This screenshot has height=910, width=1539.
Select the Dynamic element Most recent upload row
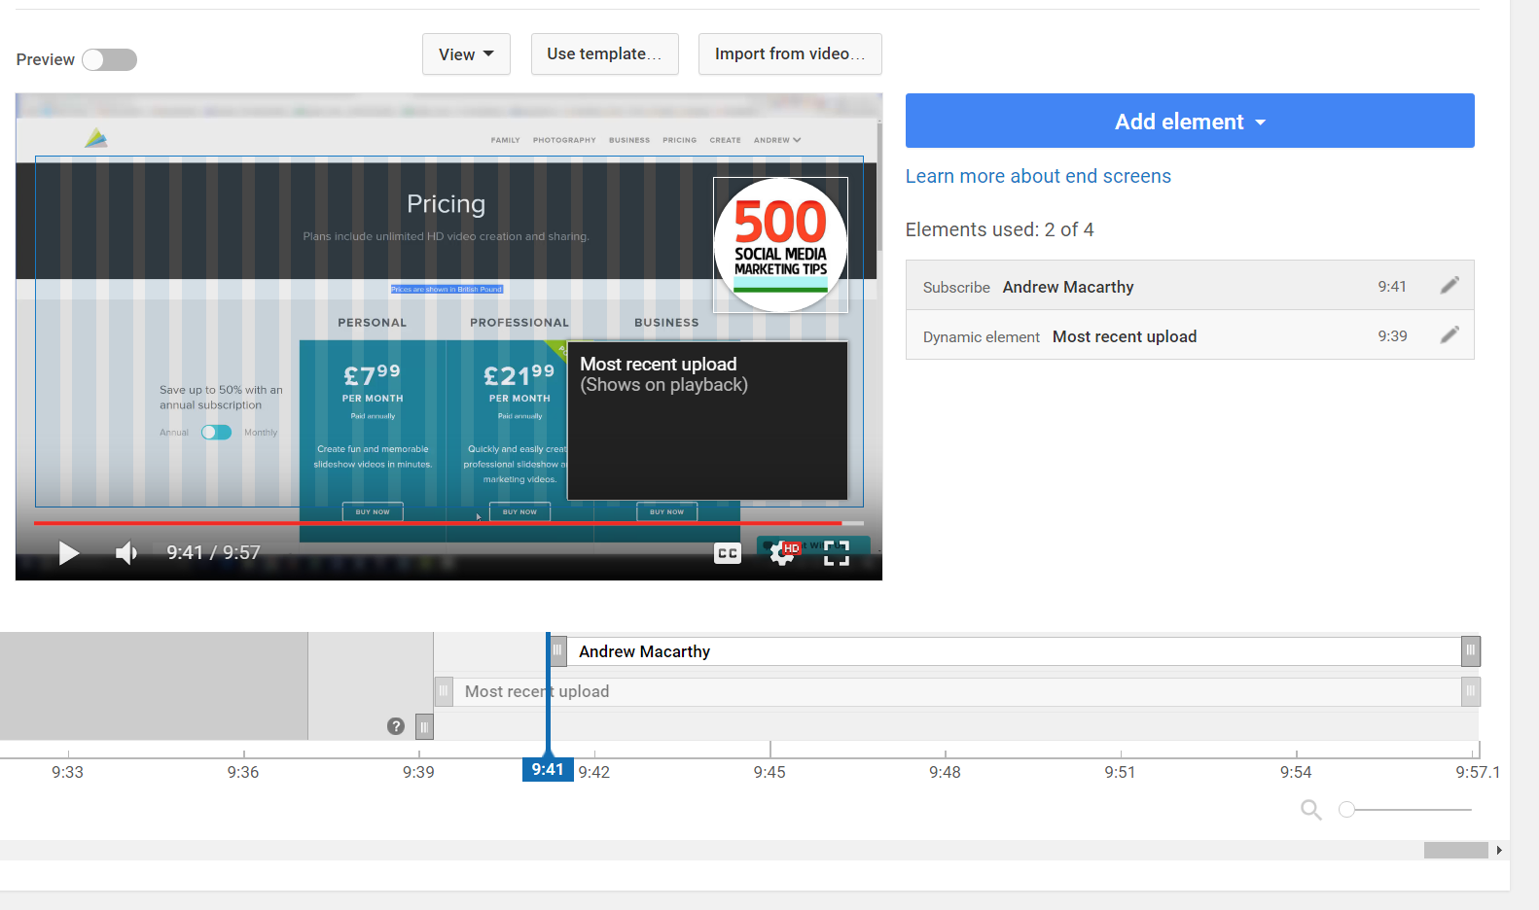click(1190, 335)
